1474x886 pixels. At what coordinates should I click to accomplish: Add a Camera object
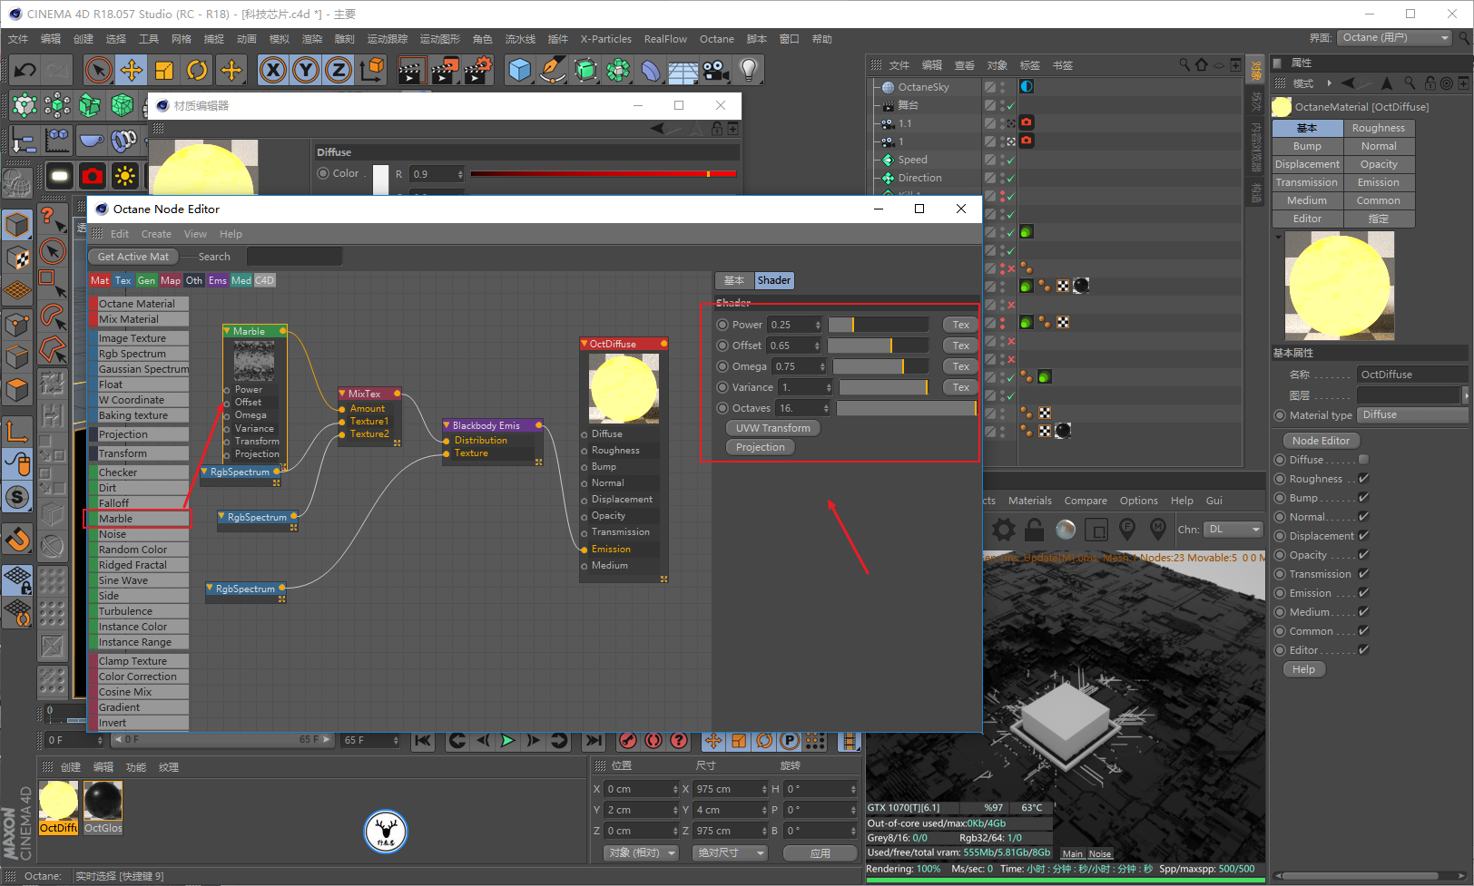click(716, 70)
